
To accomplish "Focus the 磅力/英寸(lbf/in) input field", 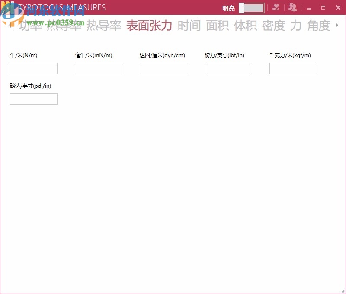I will point(228,68).
